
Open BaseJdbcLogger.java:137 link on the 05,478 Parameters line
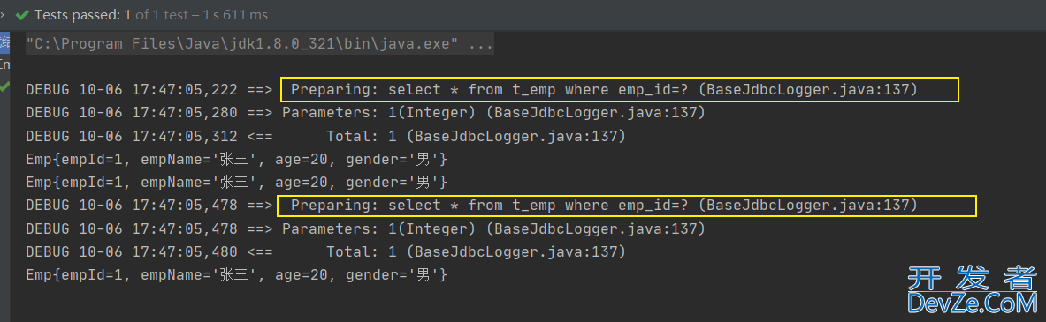pyautogui.click(x=595, y=228)
